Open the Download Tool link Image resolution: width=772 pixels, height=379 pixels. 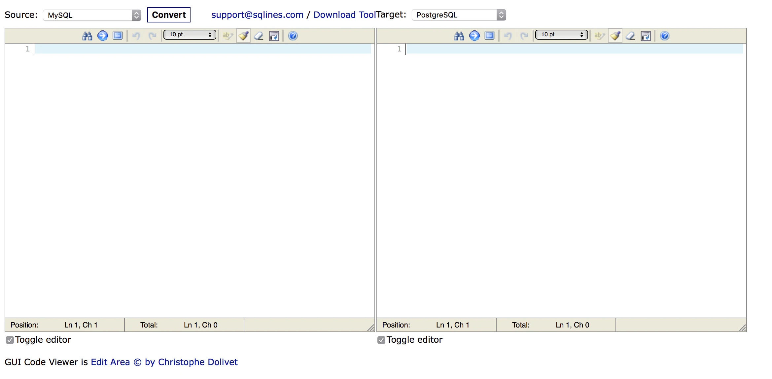click(344, 15)
